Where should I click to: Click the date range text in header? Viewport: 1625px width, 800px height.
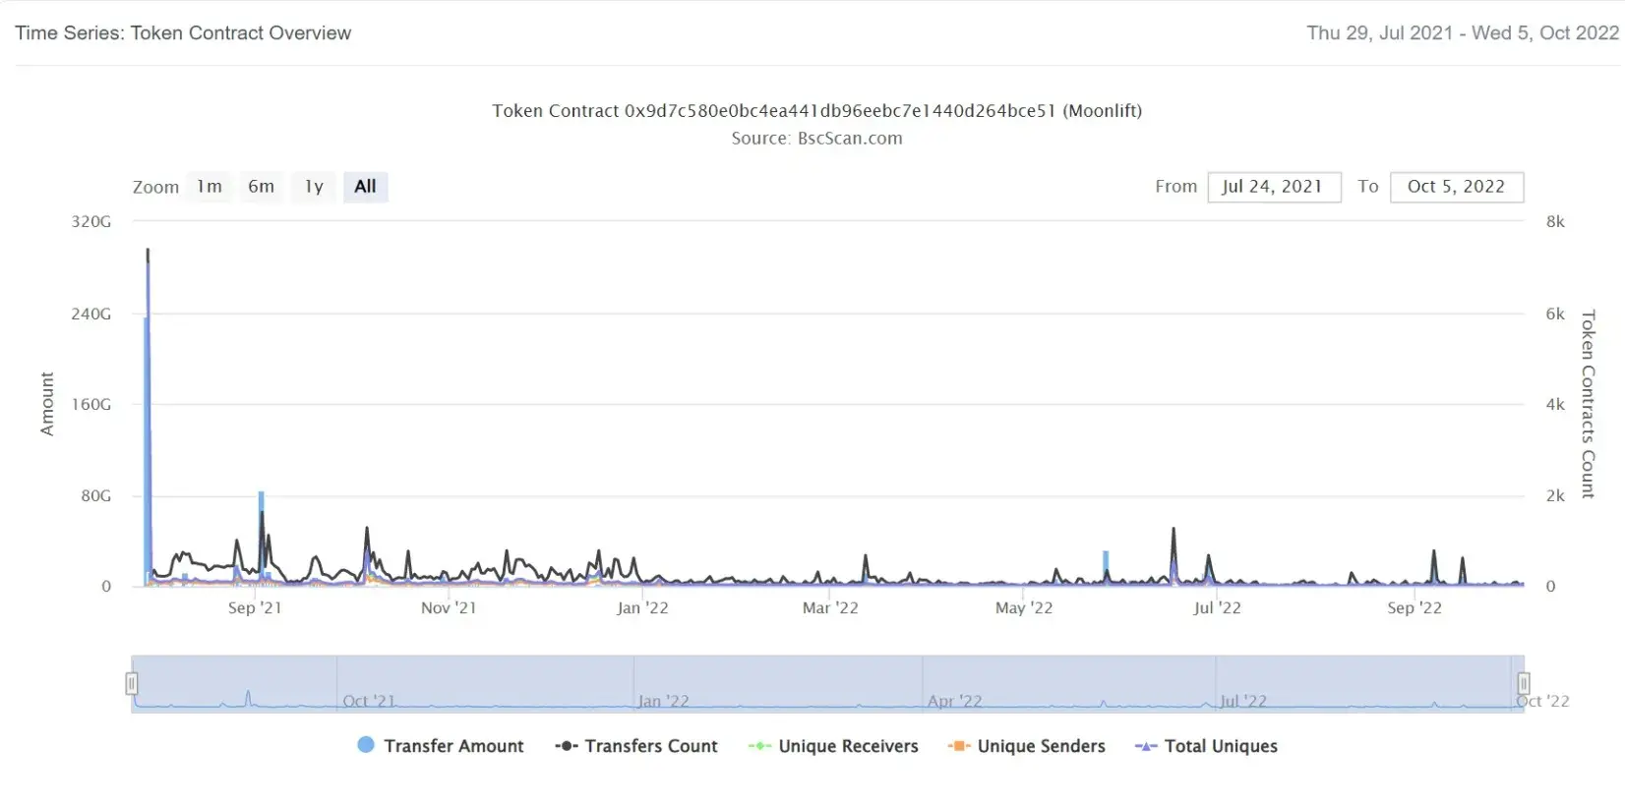[x=1463, y=33]
